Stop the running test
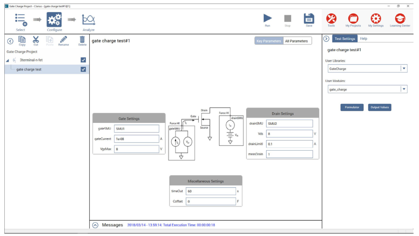419x236 pixels. tap(288, 18)
